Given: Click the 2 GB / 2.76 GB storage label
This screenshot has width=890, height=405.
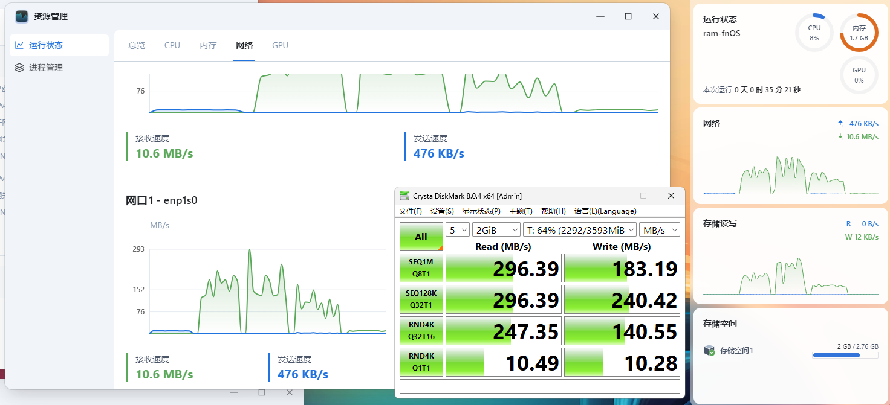Looking at the screenshot, I should pyautogui.click(x=857, y=346).
